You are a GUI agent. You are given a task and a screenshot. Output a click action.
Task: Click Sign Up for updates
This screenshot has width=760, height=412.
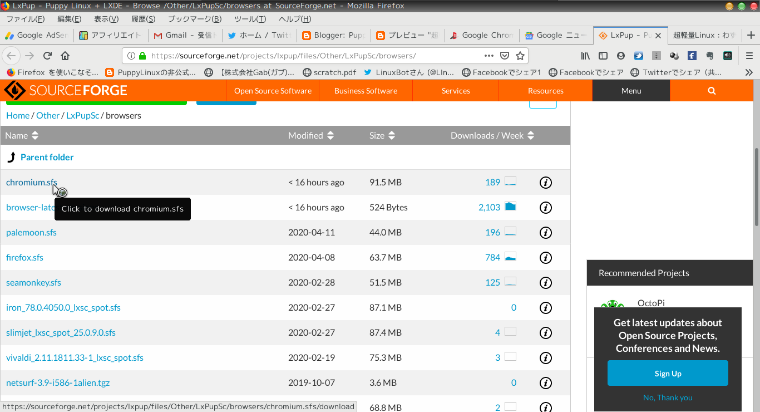[x=668, y=373]
